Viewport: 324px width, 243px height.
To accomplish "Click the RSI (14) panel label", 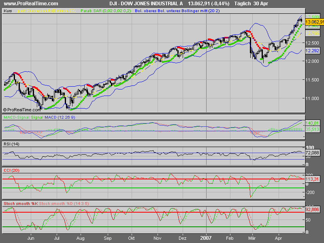I will click(12, 144).
